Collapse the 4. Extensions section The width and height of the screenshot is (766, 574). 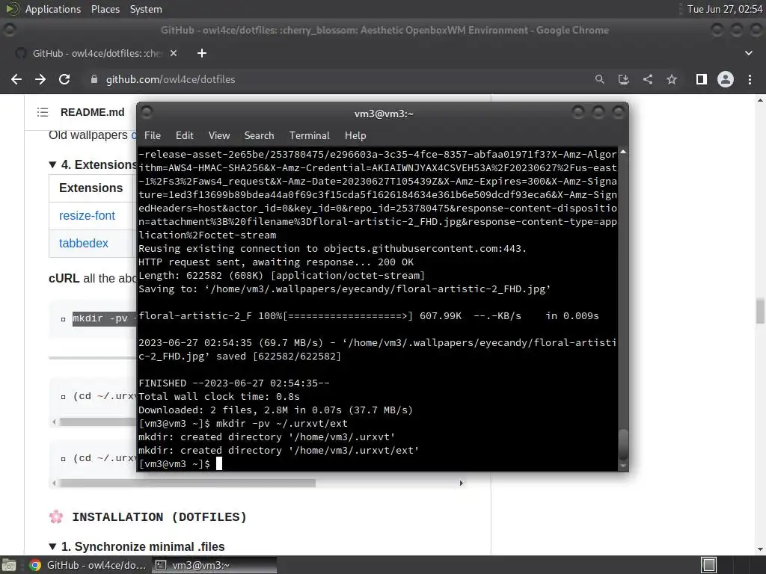click(52, 165)
